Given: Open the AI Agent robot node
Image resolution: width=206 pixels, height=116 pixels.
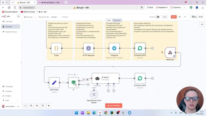Looking at the screenshot, I should (x=106, y=78).
